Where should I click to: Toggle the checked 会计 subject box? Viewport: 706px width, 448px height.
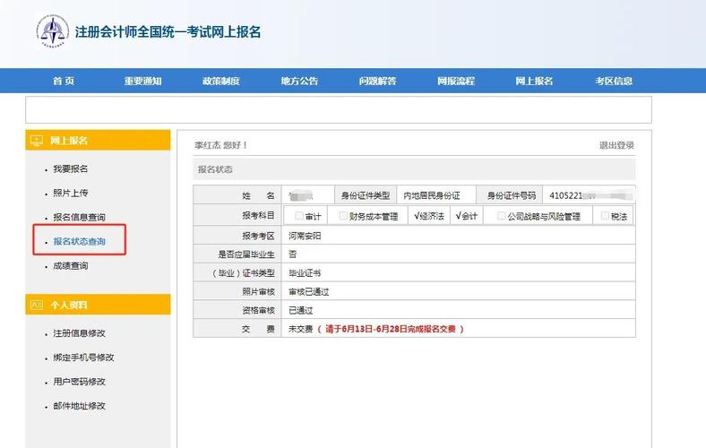click(459, 216)
